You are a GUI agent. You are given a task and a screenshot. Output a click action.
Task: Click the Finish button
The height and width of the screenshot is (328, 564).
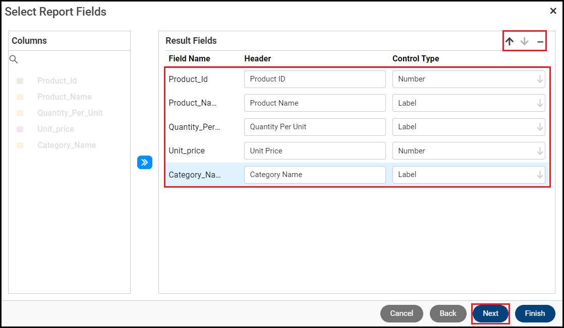535,313
